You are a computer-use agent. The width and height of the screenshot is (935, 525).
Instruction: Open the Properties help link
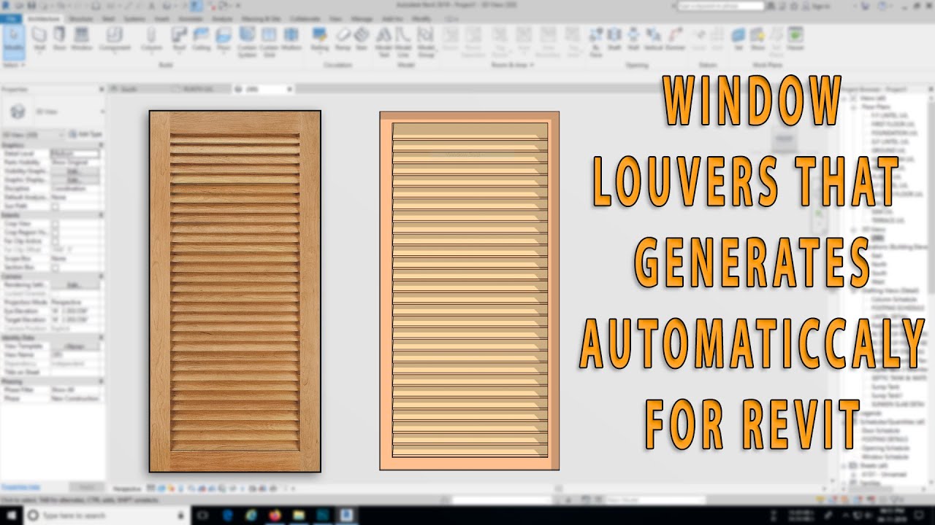point(20,486)
